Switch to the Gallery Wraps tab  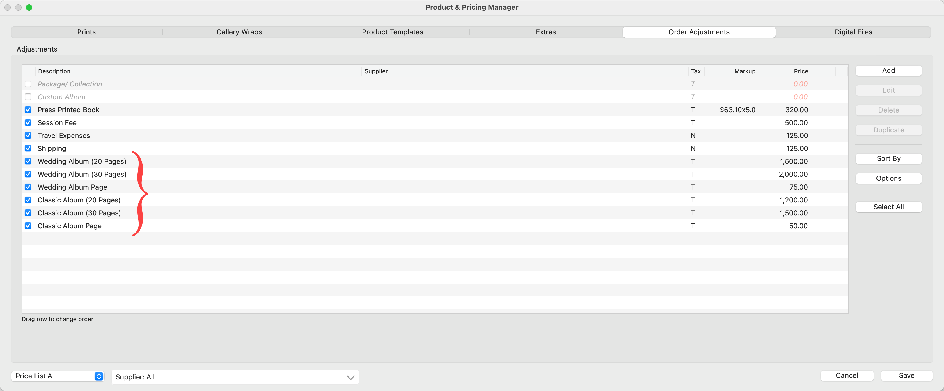click(239, 32)
